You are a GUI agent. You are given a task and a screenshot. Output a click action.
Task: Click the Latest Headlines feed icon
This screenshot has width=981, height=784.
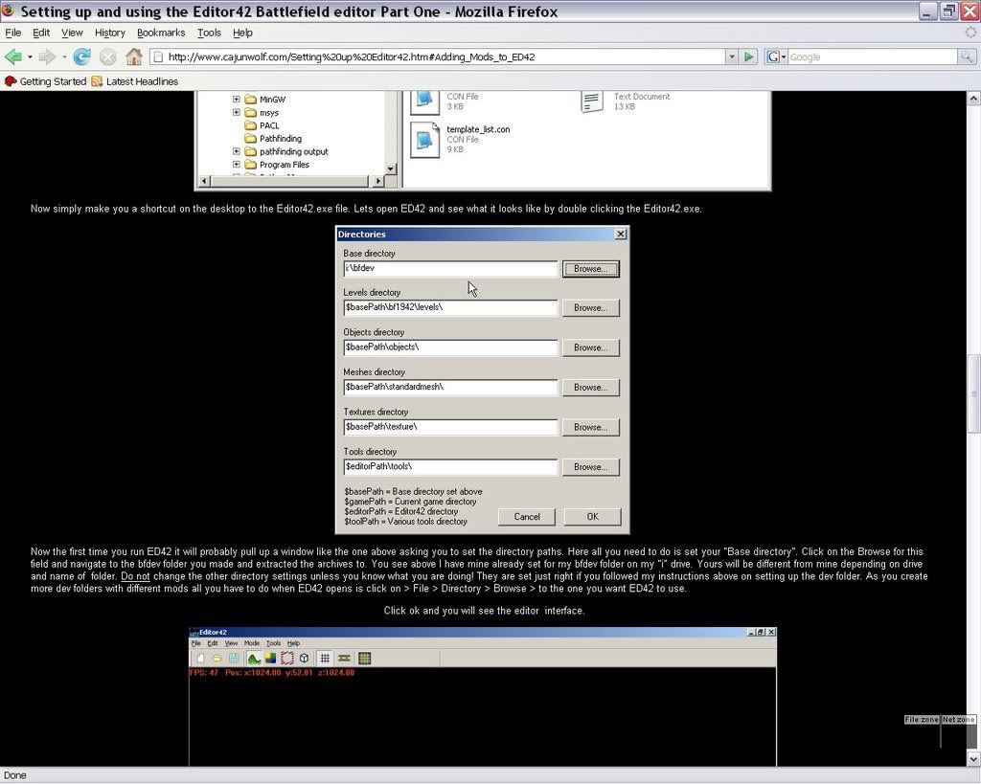[97, 81]
